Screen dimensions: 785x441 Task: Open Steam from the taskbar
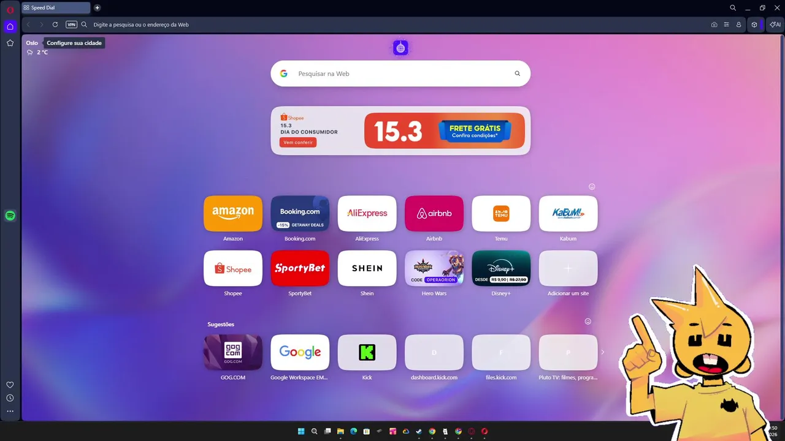419,431
